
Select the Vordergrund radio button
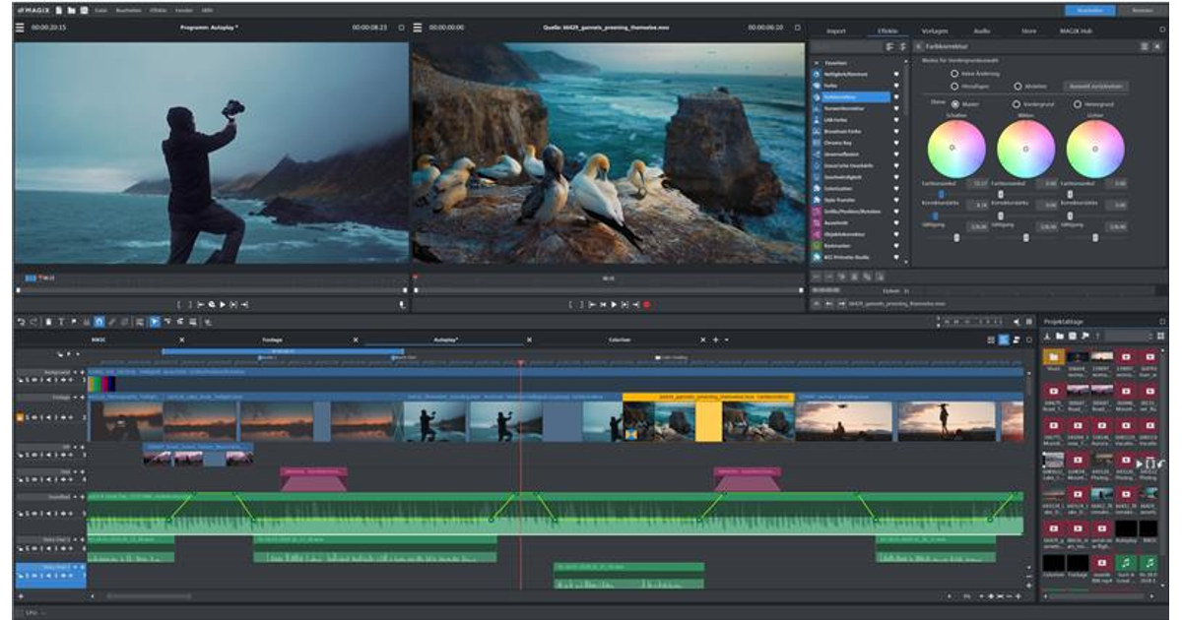1016,103
